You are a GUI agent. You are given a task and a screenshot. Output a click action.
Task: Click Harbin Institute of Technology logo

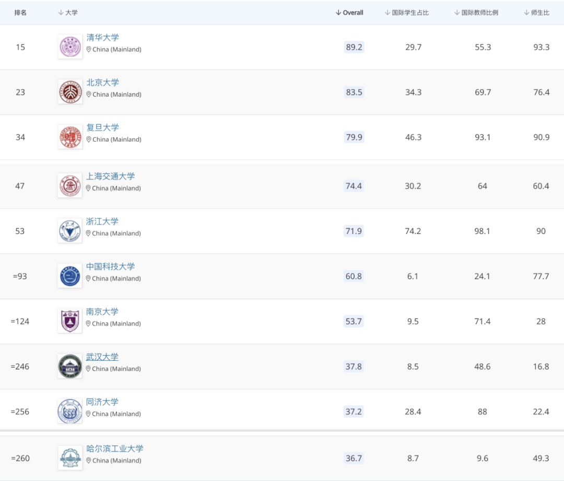[x=70, y=458]
